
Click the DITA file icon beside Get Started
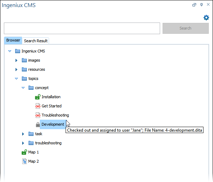point(38,106)
